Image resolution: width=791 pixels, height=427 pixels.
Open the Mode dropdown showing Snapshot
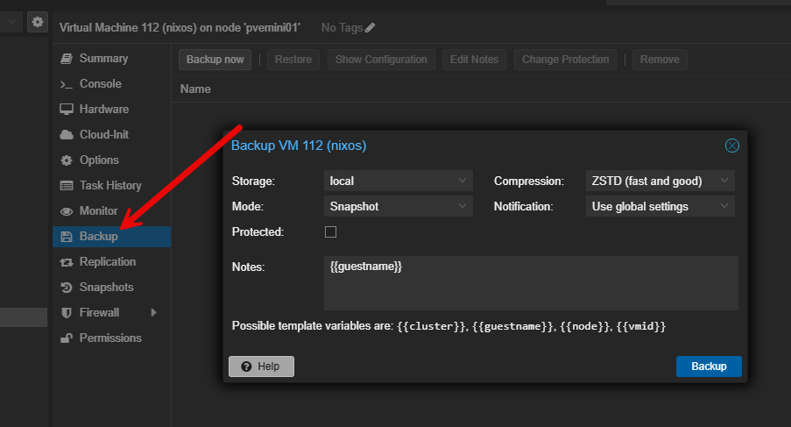click(x=398, y=206)
